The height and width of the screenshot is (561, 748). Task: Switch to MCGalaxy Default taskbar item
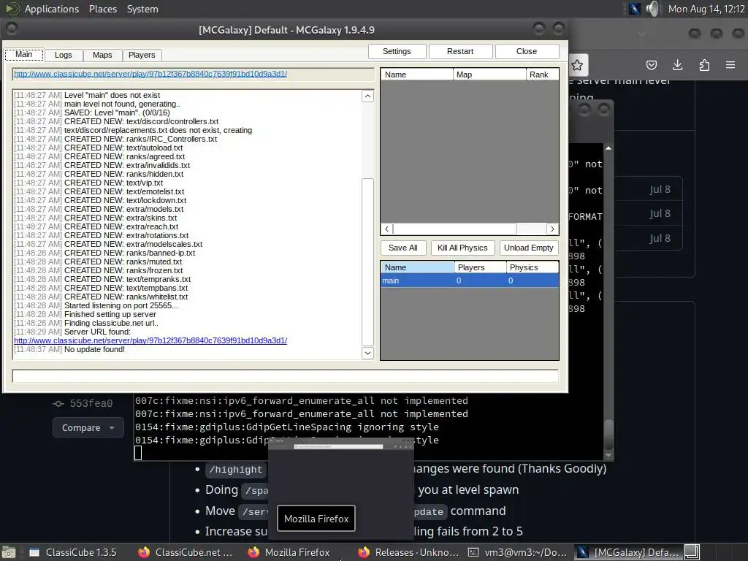point(627,552)
